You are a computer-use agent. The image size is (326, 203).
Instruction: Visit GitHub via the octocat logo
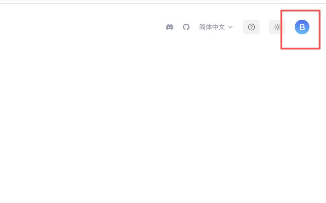(x=186, y=27)
